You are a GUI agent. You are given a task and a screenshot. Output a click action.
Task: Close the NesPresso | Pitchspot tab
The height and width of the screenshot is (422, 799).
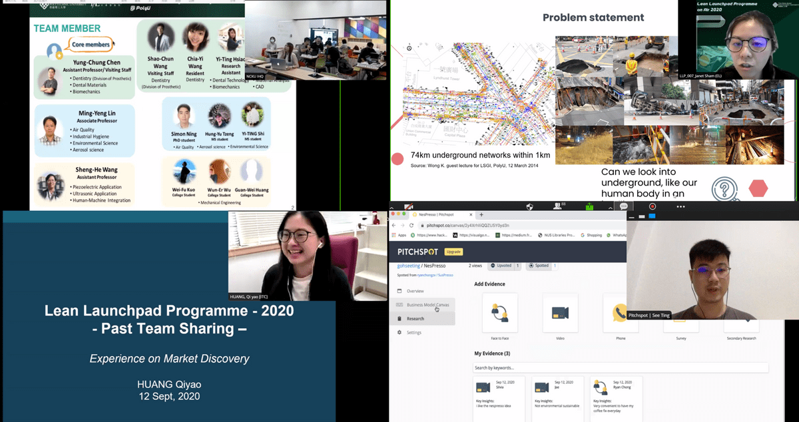click(471, 215)
